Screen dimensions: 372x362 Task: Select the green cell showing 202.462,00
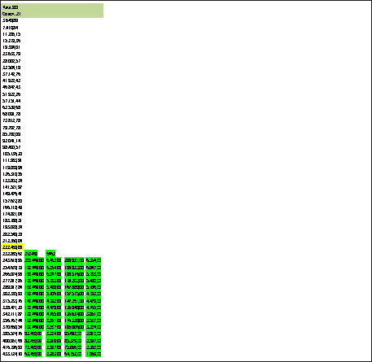click(34, 260)
